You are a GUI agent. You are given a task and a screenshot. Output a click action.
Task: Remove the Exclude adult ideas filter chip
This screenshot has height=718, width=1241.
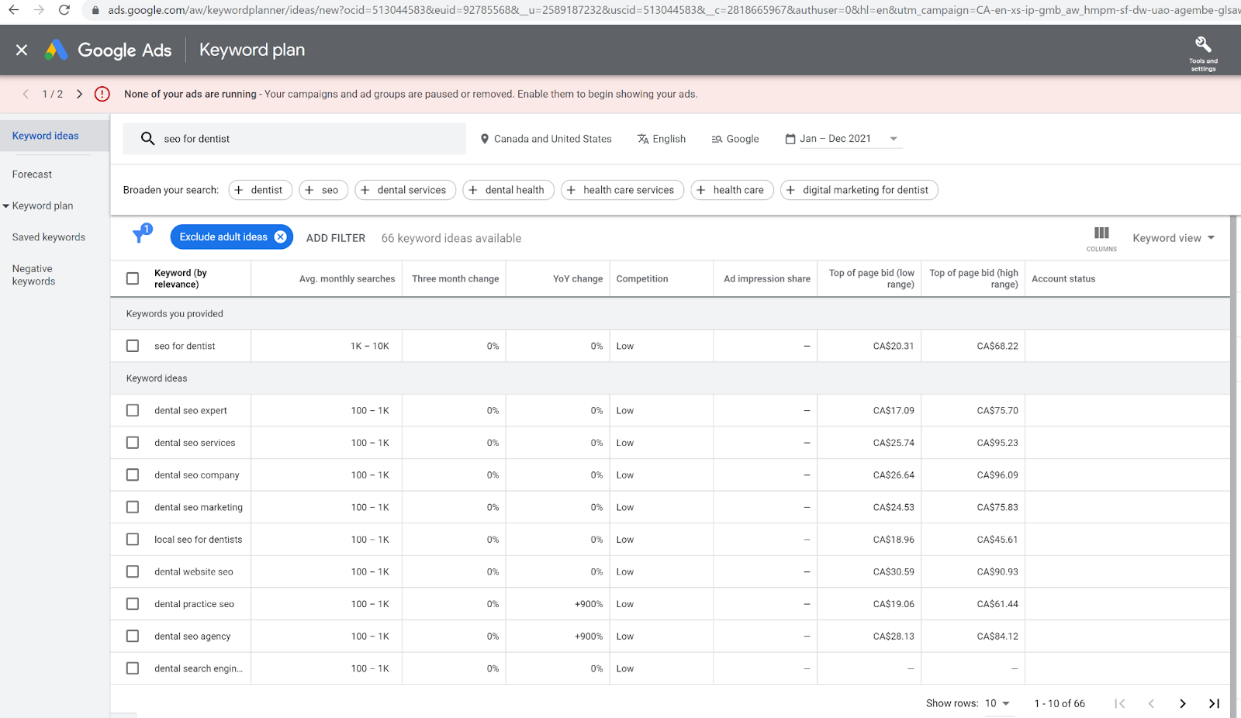pyautogui.click(x=281, y=237)
